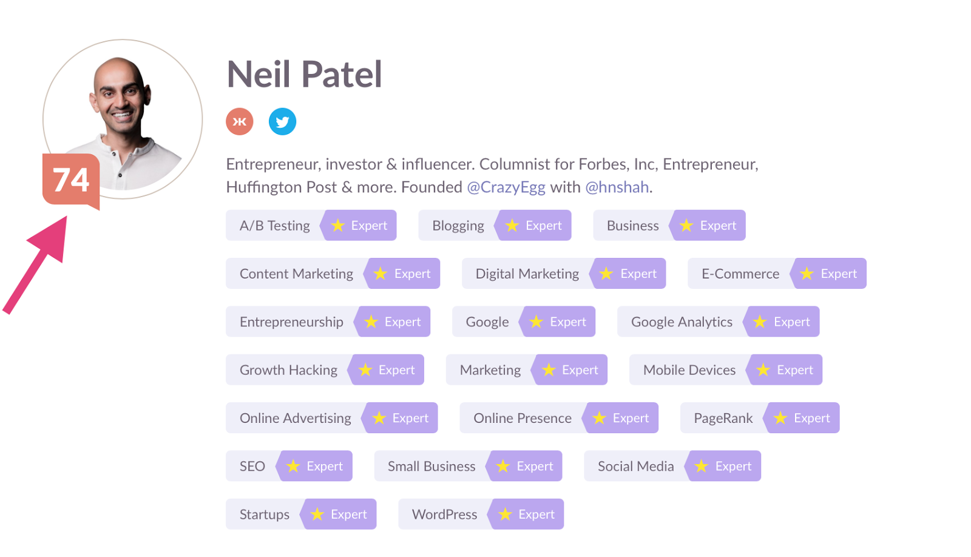Click the star on WordPress Expert badge
Screen dimensions: 971x557
pyautogui.click(x=505, y=515)
